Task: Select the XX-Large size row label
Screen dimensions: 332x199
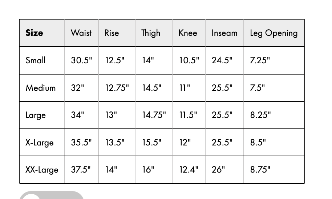Action: [x=42, y=170]
